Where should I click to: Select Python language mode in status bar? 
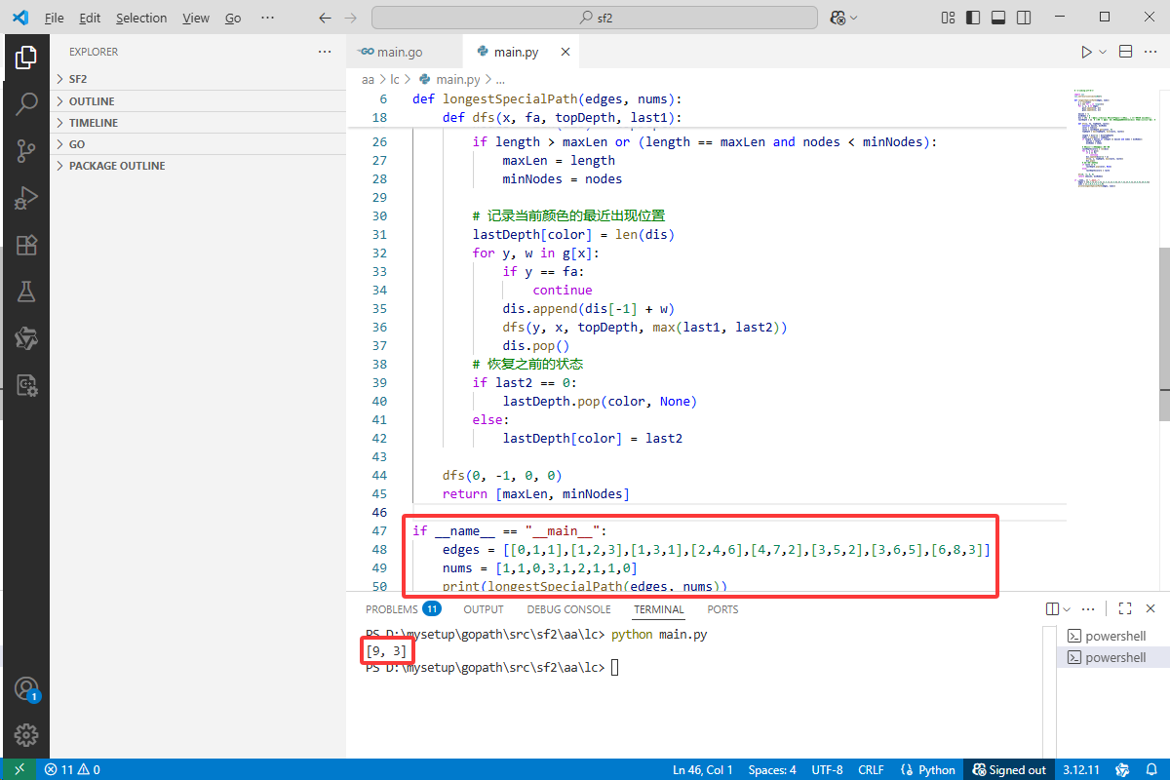(x=928, y=769)
